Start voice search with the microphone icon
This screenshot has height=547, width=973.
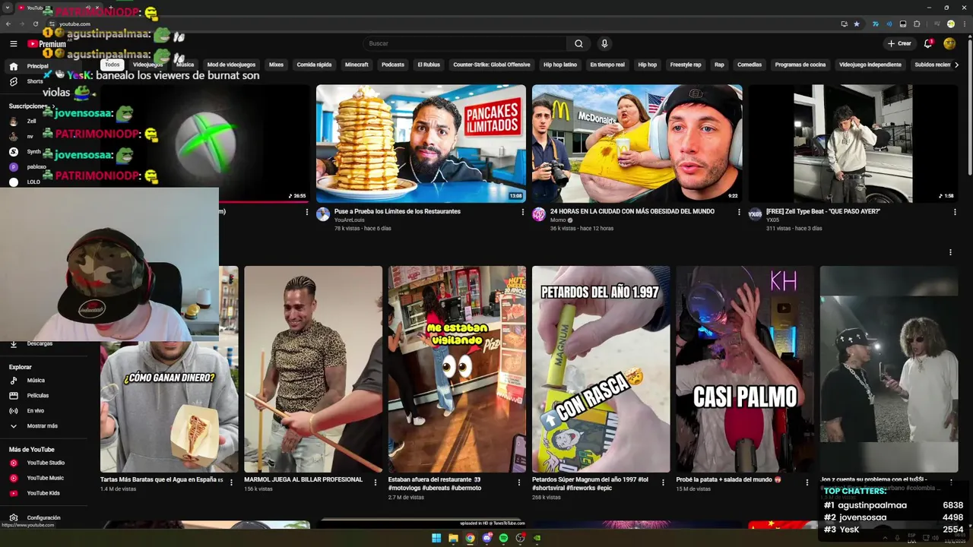[x=604, y=44]
